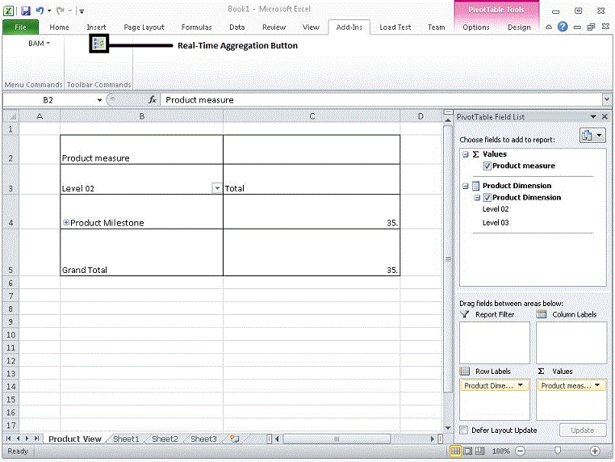Select the Grand Total cell
Image resolution: width=615 pixels, height=462 pixels.
click(x=141, y=252)
